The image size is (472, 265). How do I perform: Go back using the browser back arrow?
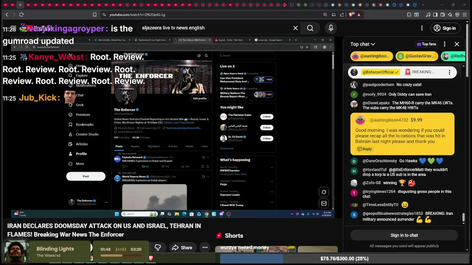tap(7, 15)
